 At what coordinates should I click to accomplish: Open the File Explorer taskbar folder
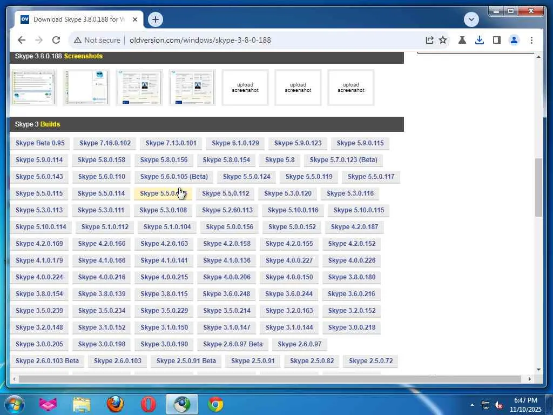tap(82, 404)
